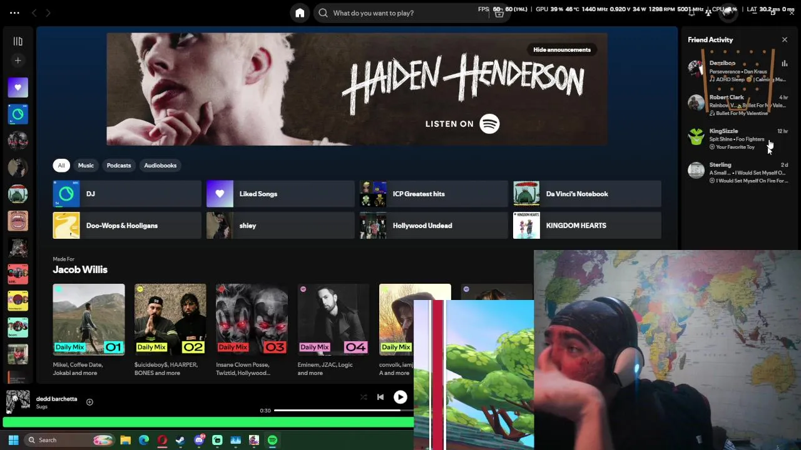This screenshot has height=450, width=801.
Task: Open the Haiden Henderson banner
Action: pos(357,89)
